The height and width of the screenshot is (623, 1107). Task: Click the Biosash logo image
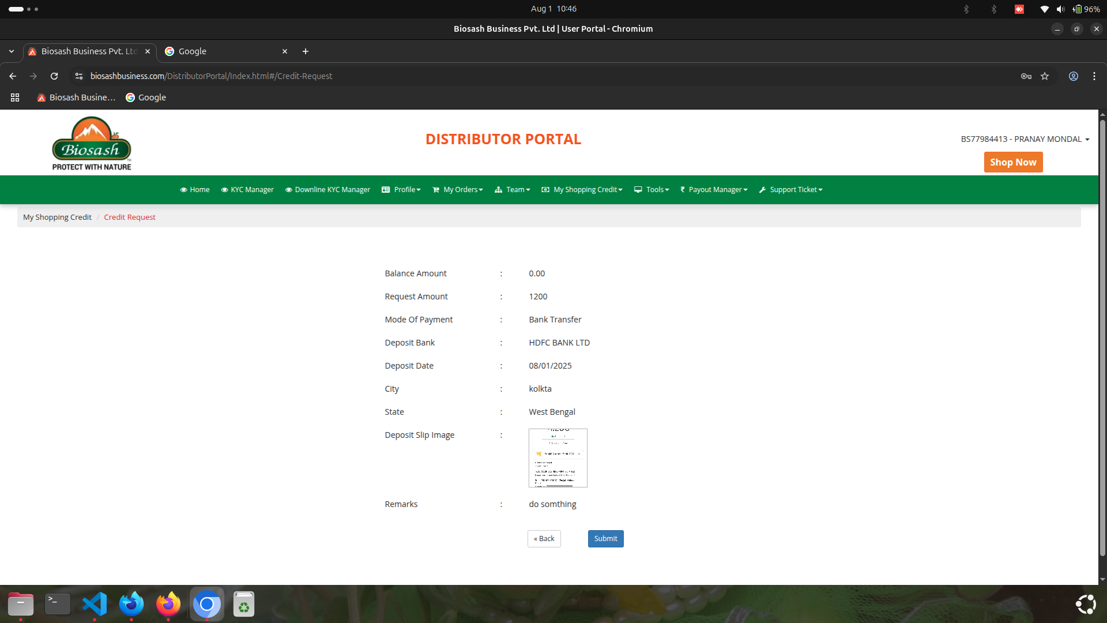(x=92, y=144)
